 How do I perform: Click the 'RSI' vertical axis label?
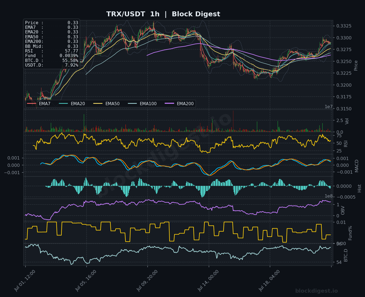click(346, 144)
